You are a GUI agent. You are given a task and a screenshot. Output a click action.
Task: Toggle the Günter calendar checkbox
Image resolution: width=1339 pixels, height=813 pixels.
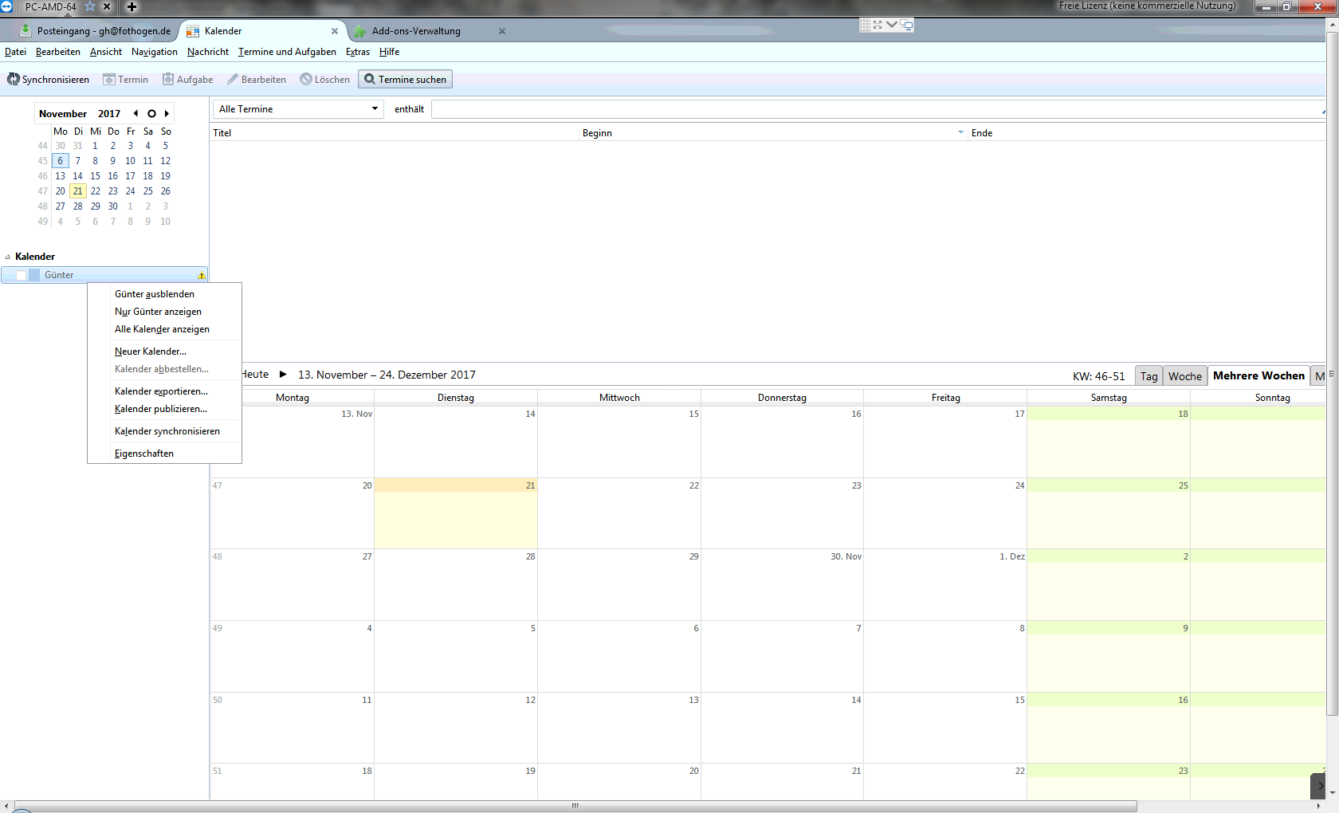coord(22,275)
